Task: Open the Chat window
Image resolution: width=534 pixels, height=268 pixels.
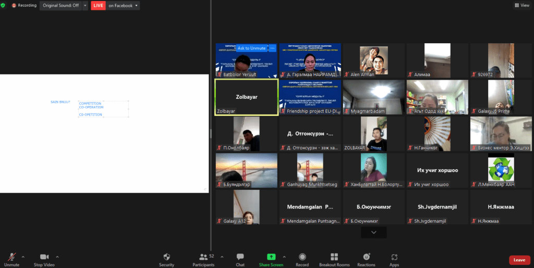Action: [x=240, y=260]
